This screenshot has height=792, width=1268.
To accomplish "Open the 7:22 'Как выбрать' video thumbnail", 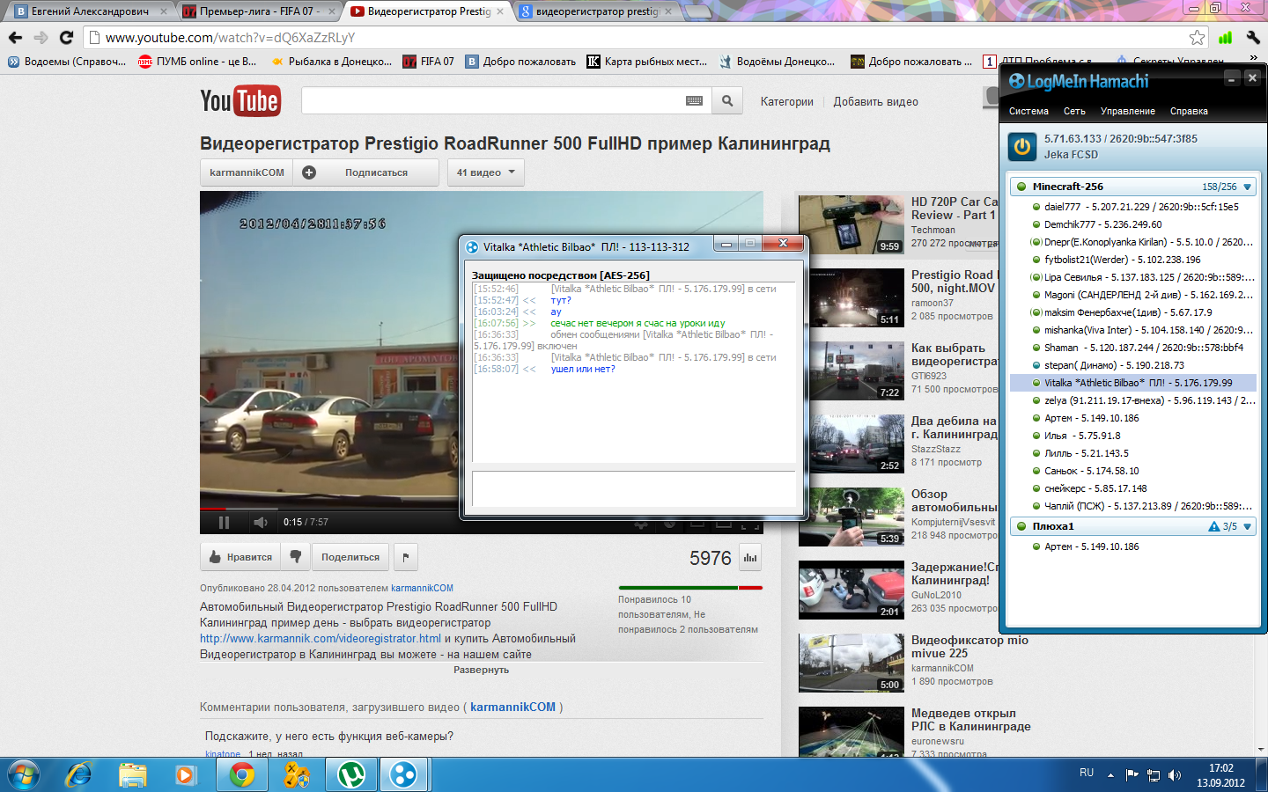I will pos(851,370).
